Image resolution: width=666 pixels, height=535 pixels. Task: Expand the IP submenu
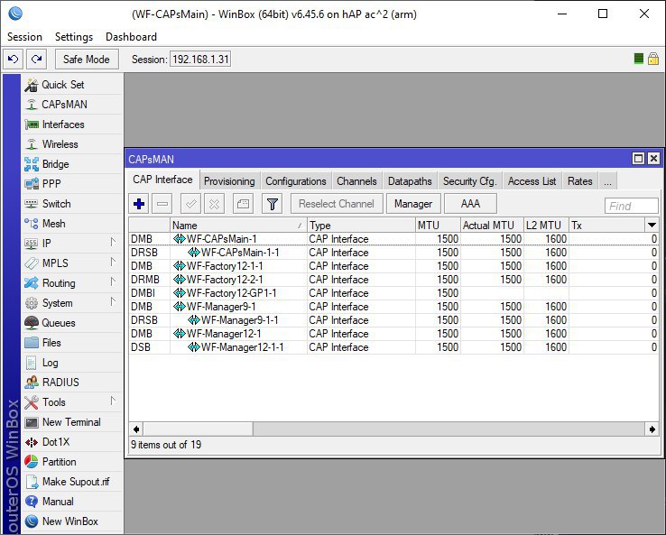[113, 243]
